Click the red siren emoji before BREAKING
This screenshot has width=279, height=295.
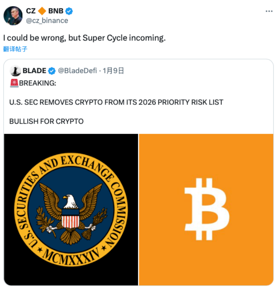(14, 83)
